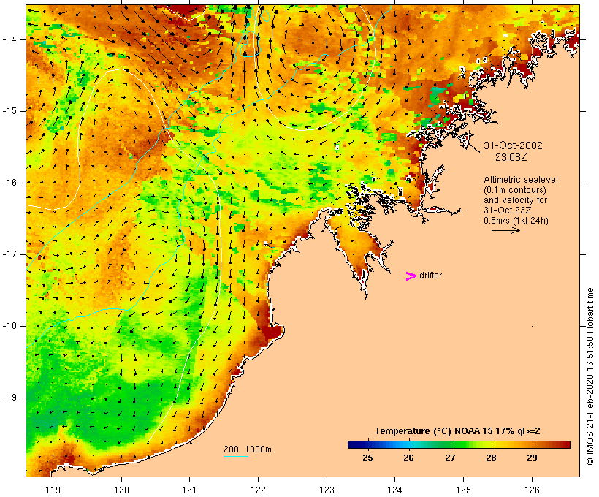Click longitude axis label 120
The height and width of the screenshot is (497, 599).
[121, 490]
